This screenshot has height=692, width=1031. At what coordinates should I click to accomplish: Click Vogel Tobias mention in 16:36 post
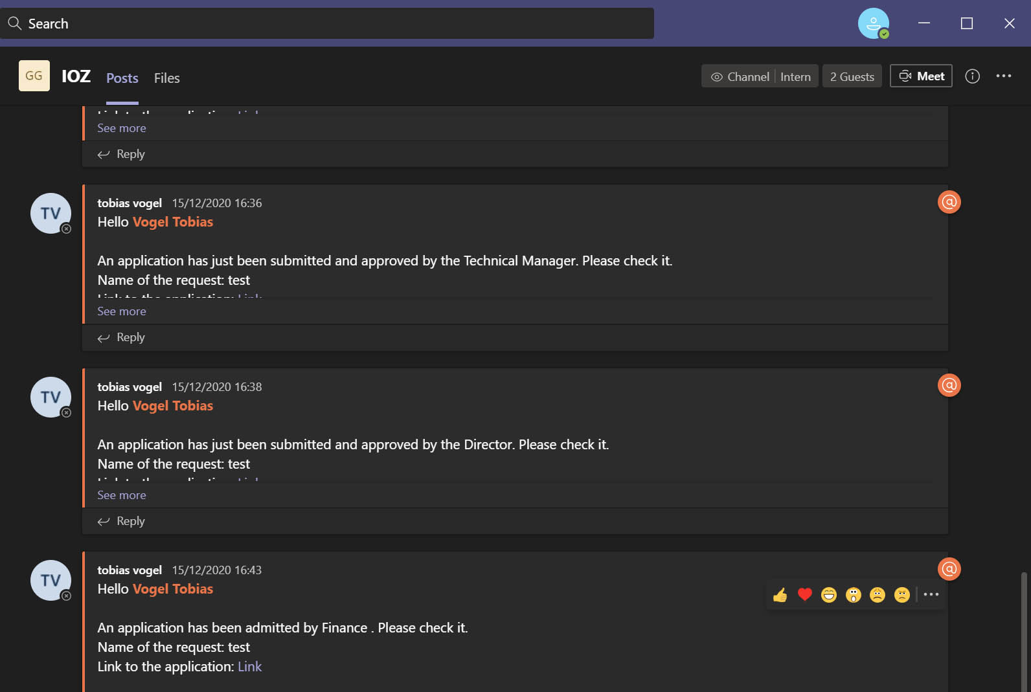pyautogui.click(x=173, y=222)
